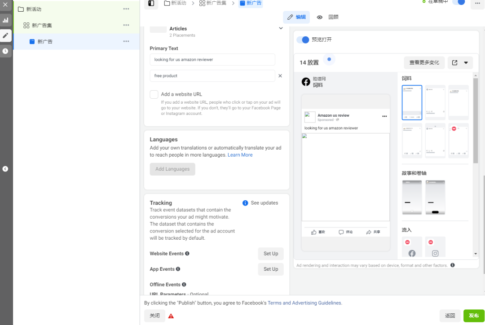Switch to the 回顾 review tab
This screenshot has width=485, height=325.
click(327, 17)
